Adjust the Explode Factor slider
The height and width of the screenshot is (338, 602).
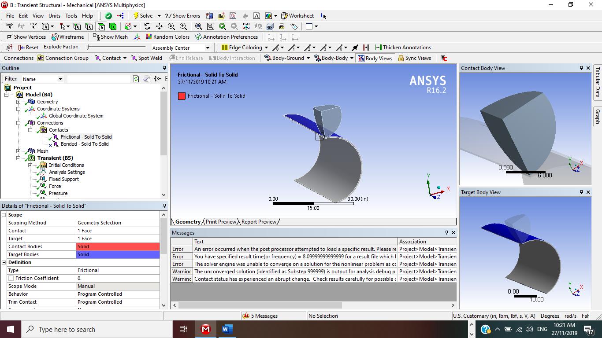116,47
